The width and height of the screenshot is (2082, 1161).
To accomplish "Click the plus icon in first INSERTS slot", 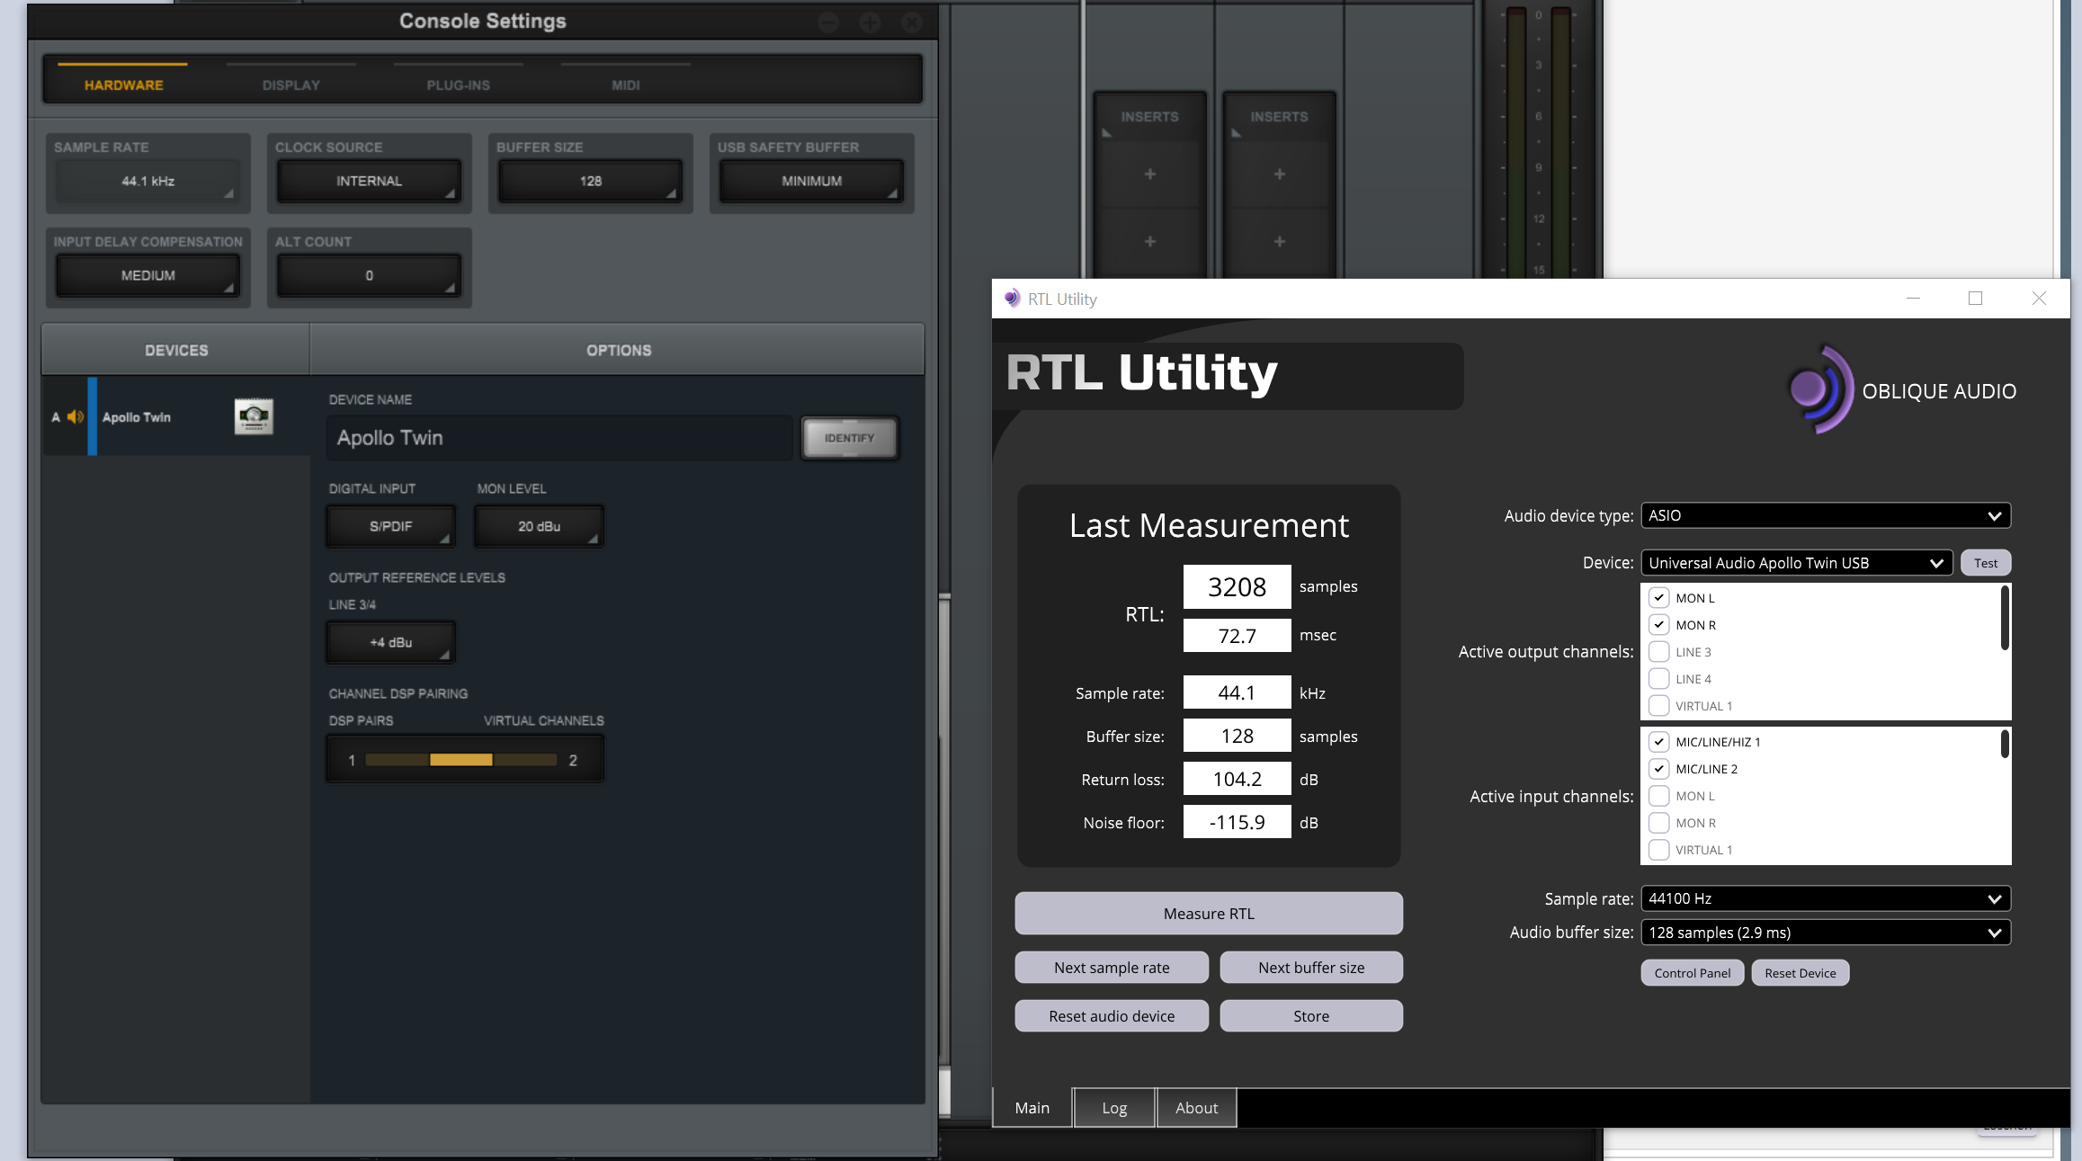I will point(1149,174).
